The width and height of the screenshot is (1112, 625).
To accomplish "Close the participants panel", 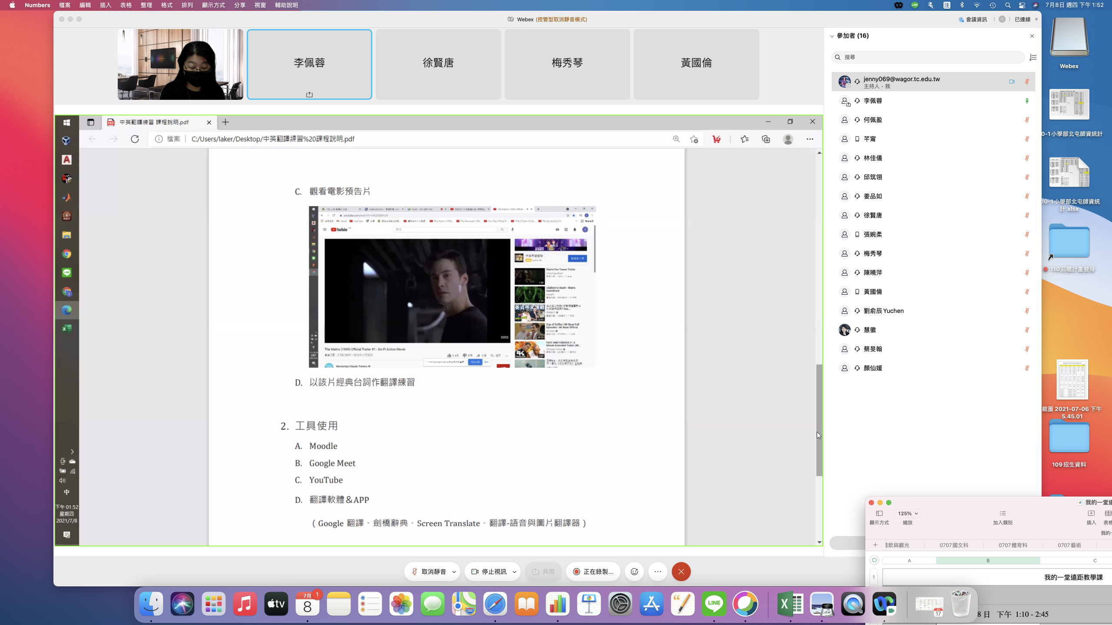I will 1032,36.
